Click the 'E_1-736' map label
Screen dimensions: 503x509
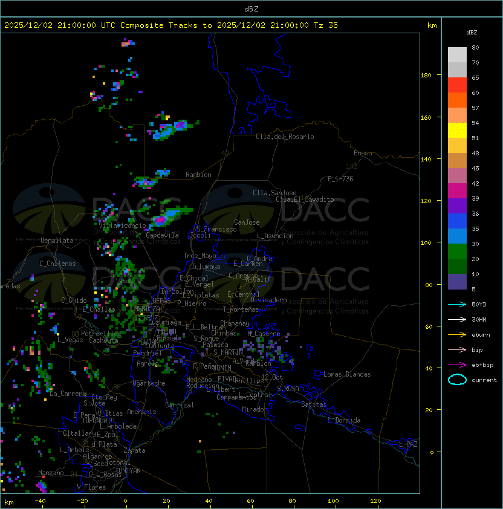click(x=340, y=179)
